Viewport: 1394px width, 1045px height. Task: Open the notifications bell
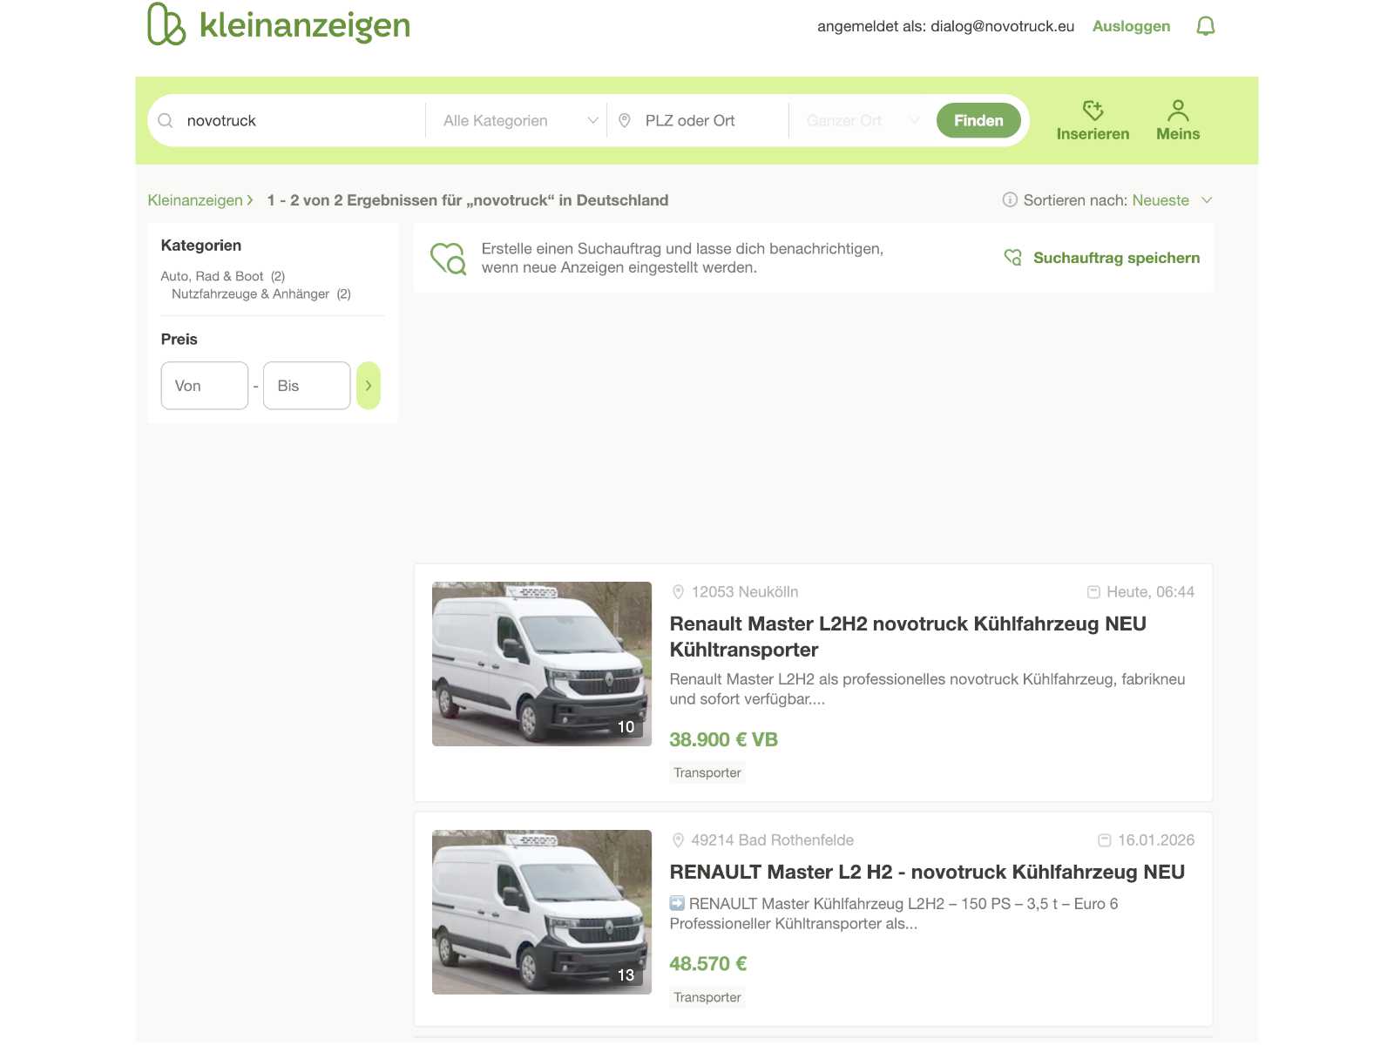coord(1205,26)
